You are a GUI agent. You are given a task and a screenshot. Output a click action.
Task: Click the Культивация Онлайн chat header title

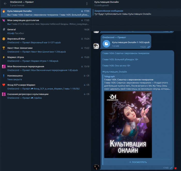click(x=107, y=2)
